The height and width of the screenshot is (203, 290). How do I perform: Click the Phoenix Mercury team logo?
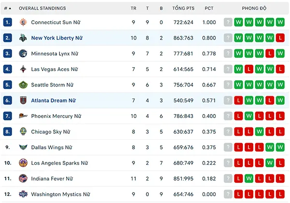click(x=23, y=116)
